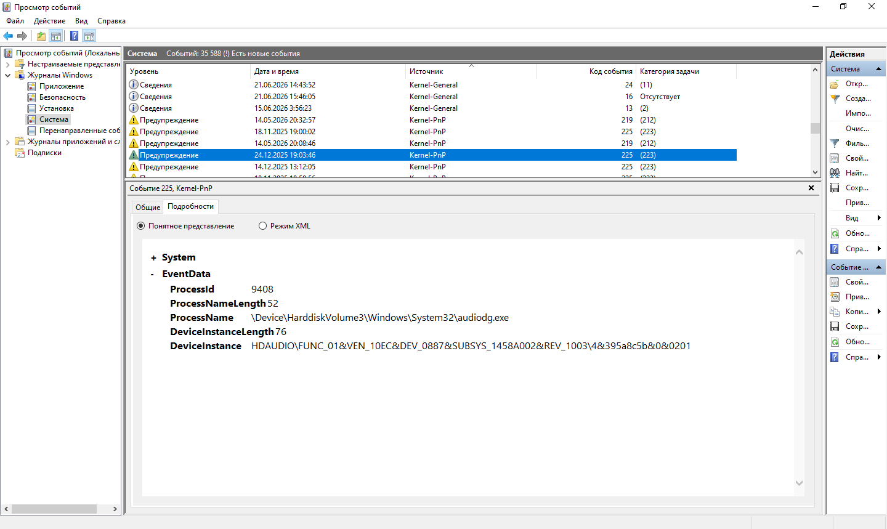The height and width of the screenshot is (529, 887).
Task: Select Предупреждение row dated 18.11.2025 19:00:02
Action: pos(431,132)
